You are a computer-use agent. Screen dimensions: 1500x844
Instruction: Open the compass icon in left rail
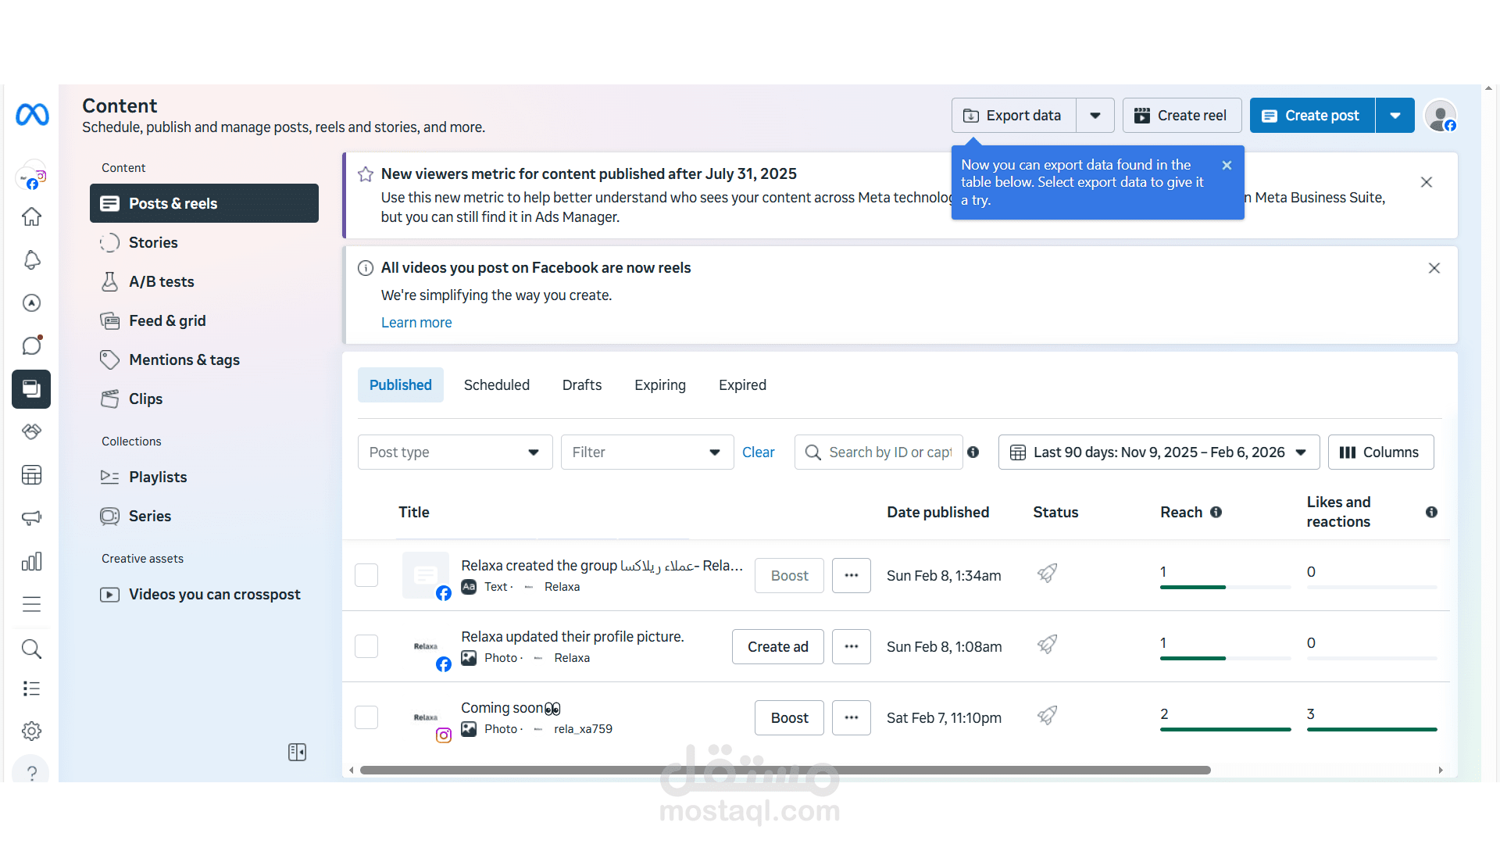pos(31,302)
